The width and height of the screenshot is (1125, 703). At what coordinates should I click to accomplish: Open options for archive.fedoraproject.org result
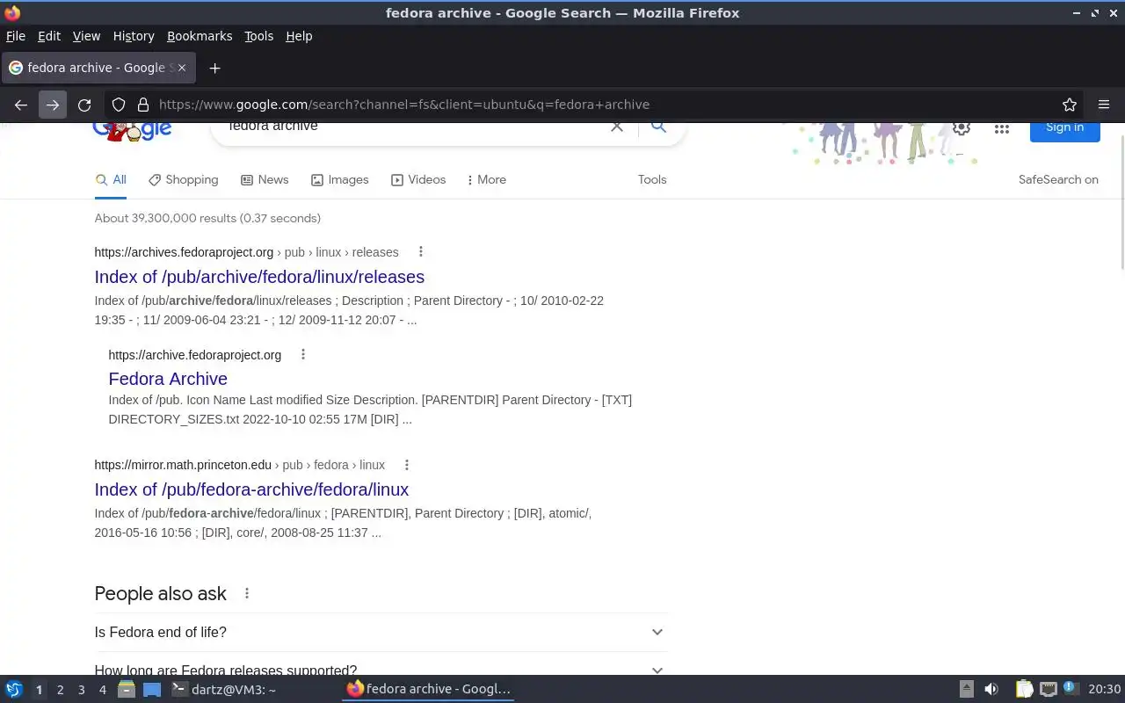tap(303, 355)
